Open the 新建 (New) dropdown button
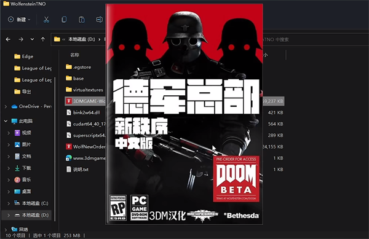 (x=19, y=20)
